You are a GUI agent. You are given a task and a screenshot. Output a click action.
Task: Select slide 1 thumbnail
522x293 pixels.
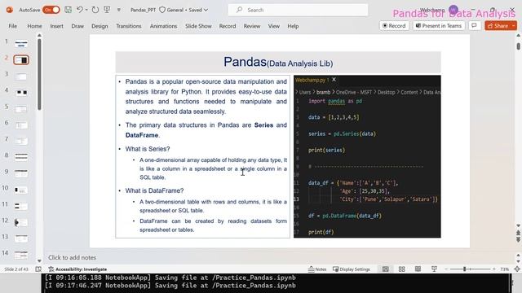pos(21,43)
